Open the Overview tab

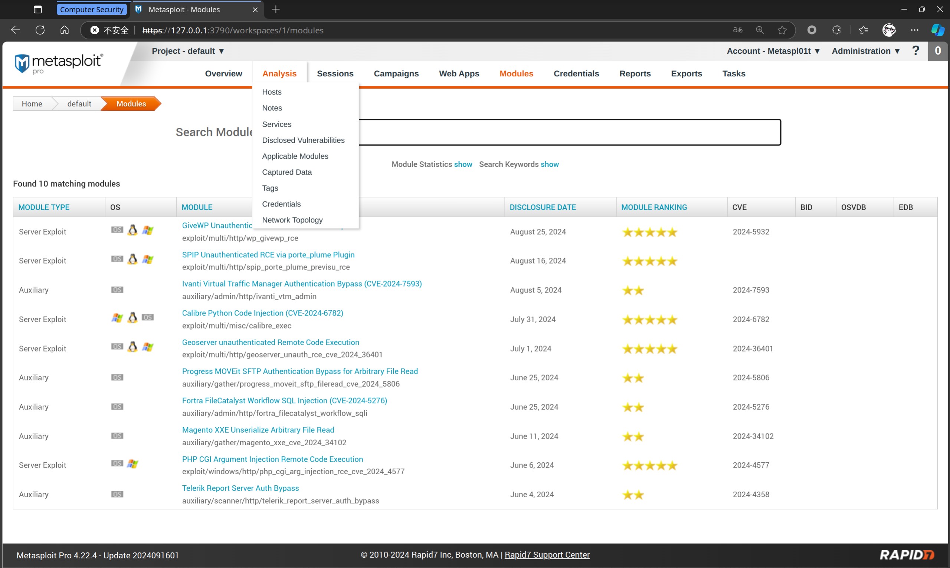pyautogui.click(x=223, y=73)
